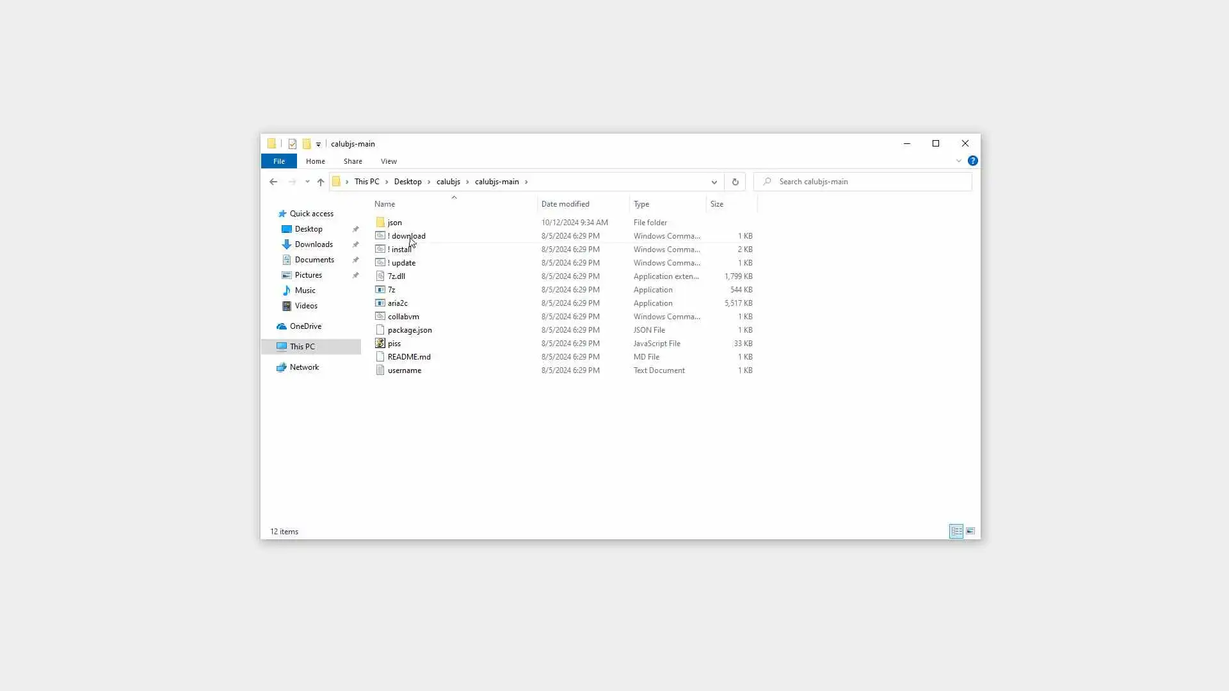The height and width of the screenshot is (691, 1229).
Task: Switch to Details view layout
Action: pyautogui.click(x=956, y=531)
